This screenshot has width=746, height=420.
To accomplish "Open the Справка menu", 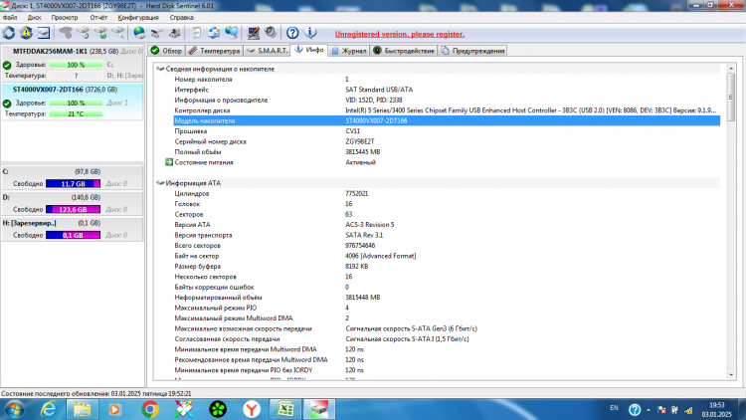I will coord(181,18).
